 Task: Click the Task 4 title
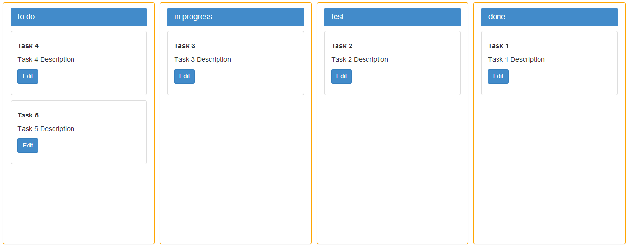(x=28, y=46)
